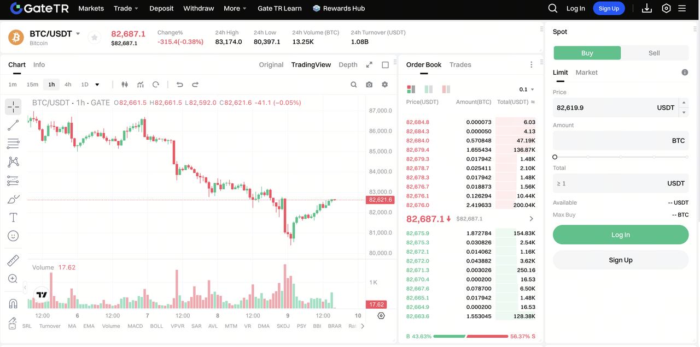
Task: Select the ruler measure tool
Action: pyautogui.click(x=13, y=260)
